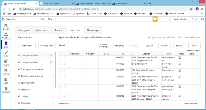Reload the browser page
The image size is (206, 110).
click(14, 9)
